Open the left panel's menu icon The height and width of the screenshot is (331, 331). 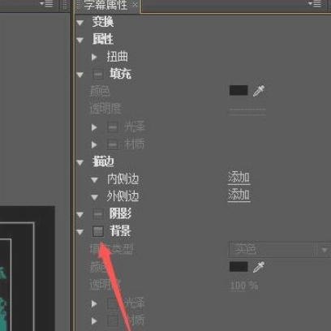pos(46,4)
